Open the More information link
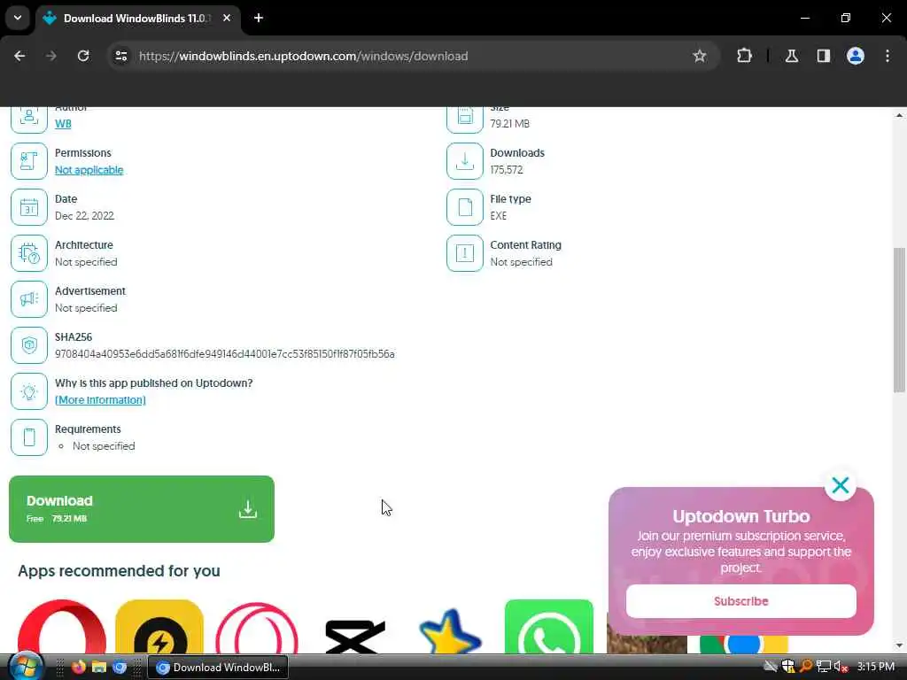907x680 pixels. (100, 400)
